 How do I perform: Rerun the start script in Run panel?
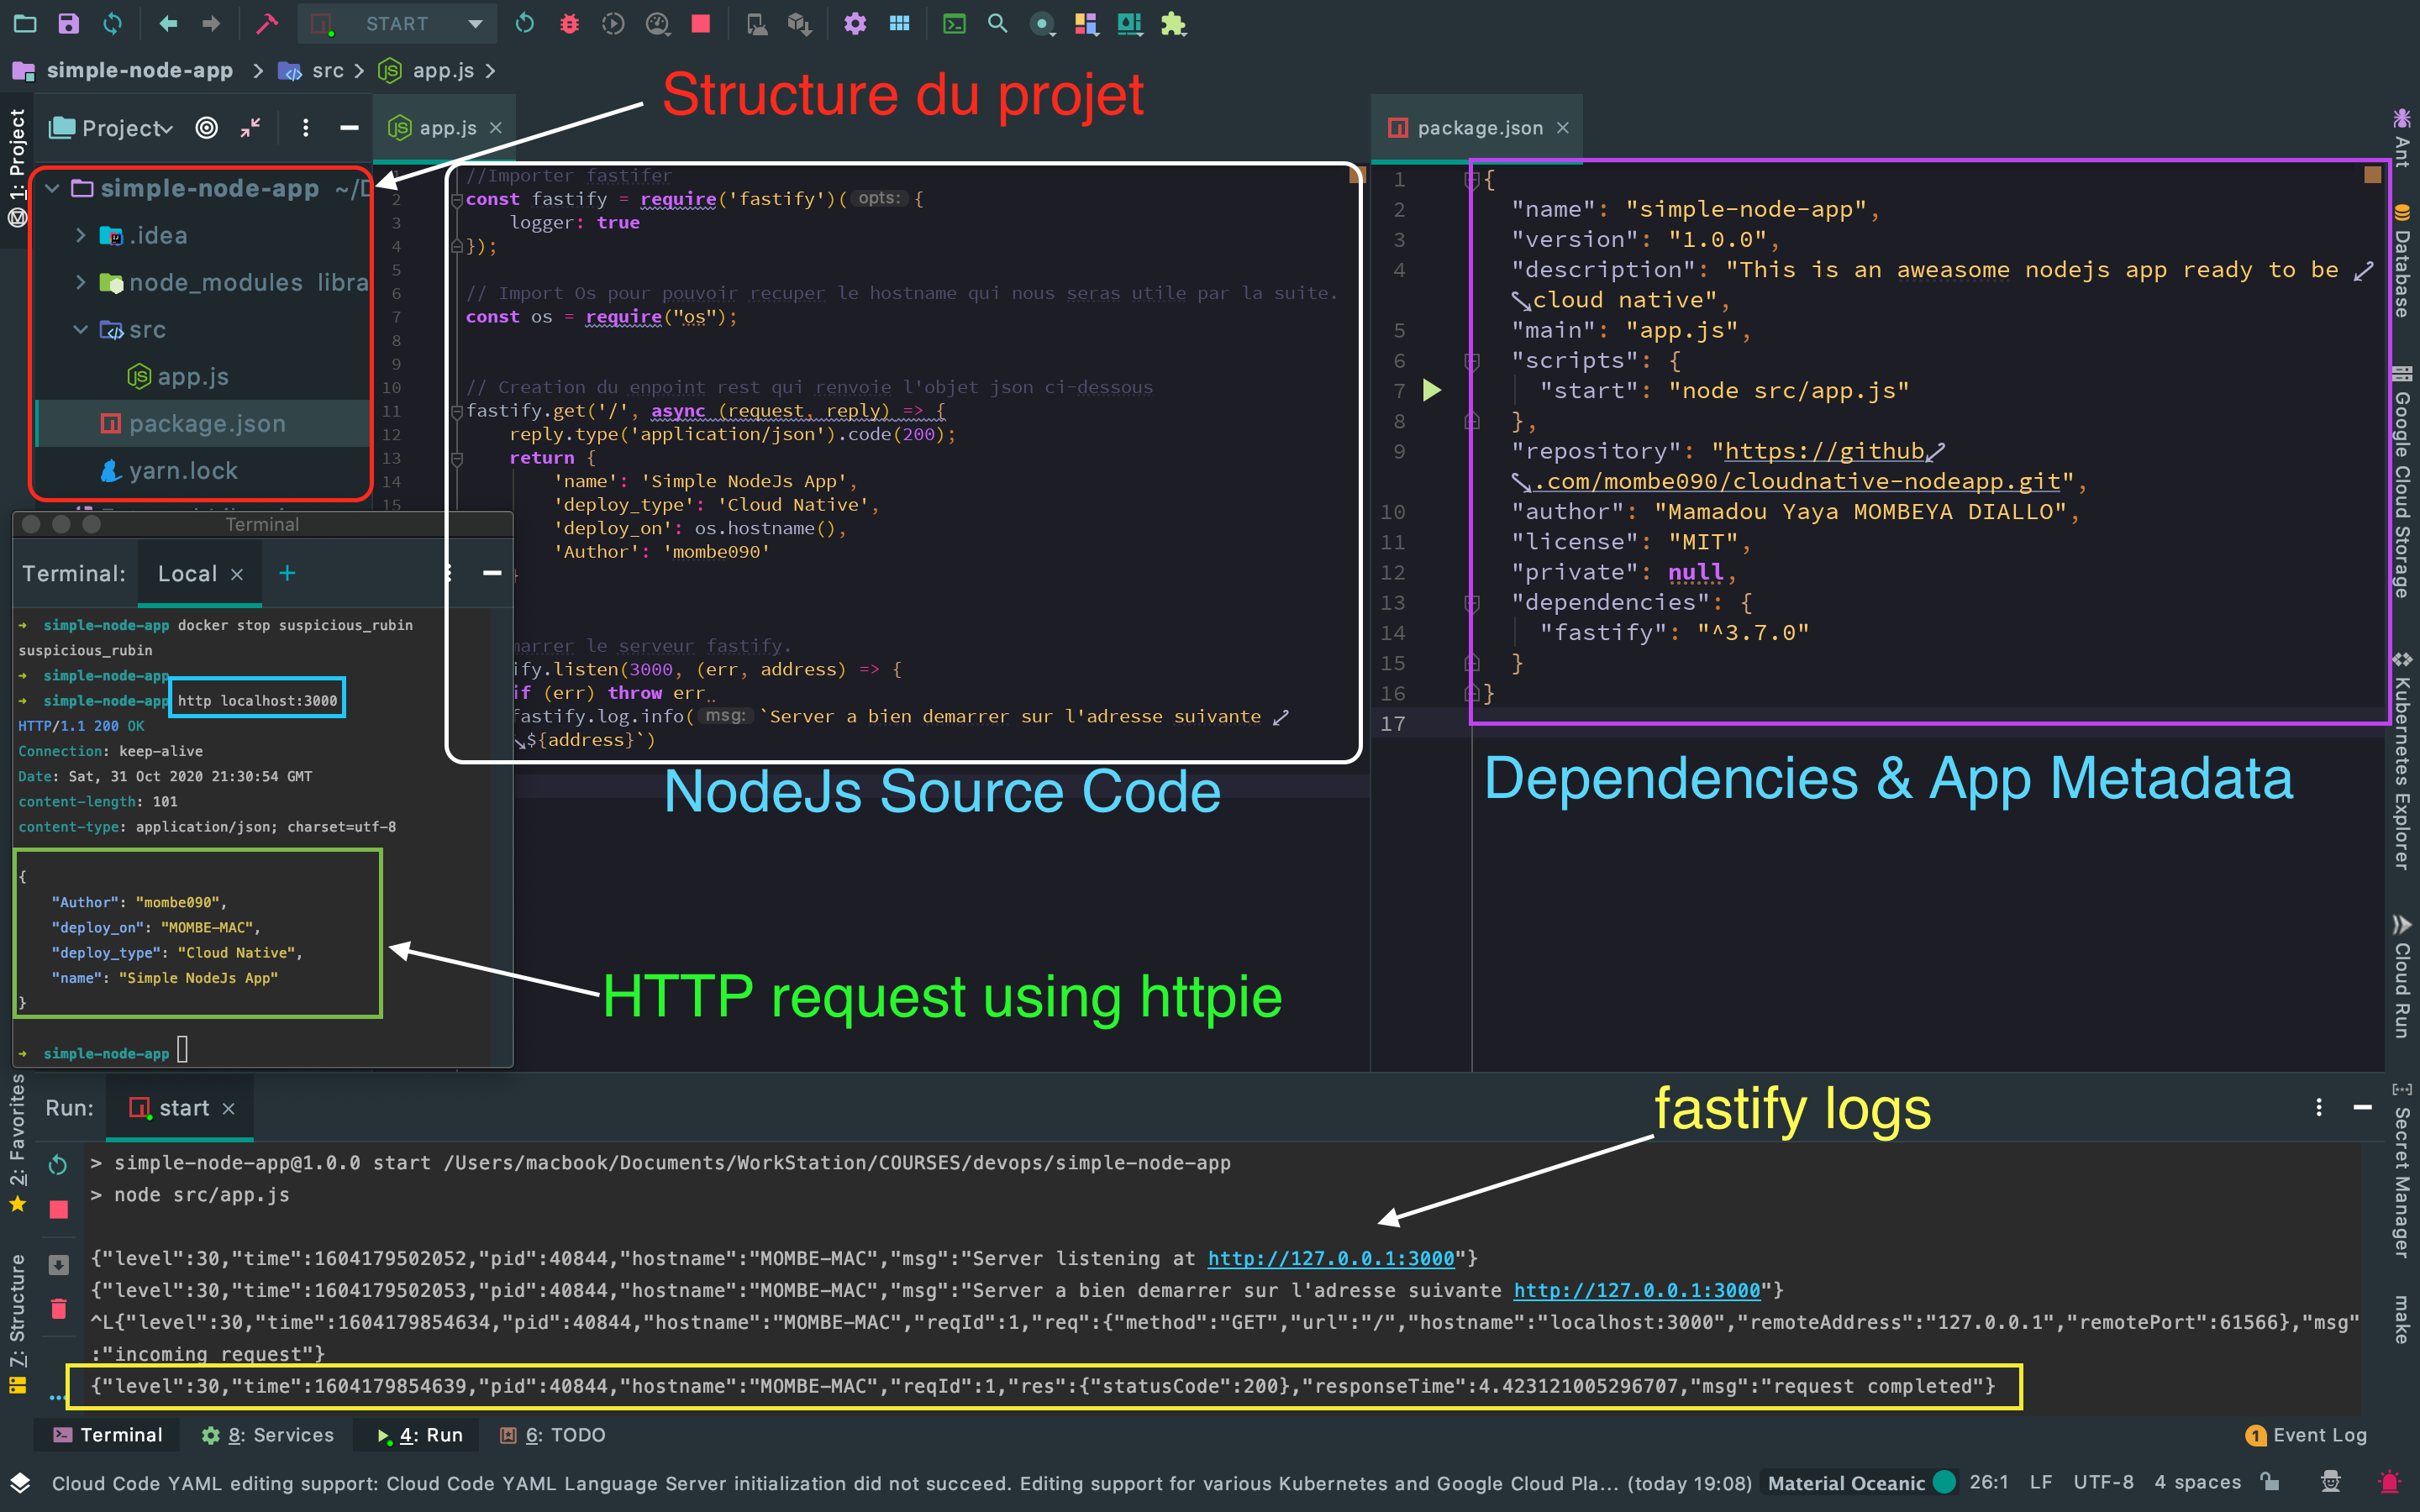[58, 1164]
